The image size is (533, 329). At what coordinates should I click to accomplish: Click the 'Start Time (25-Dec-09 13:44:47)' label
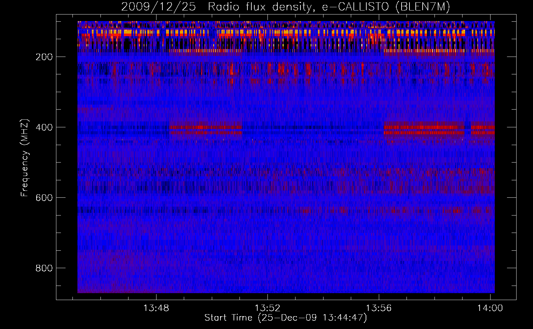point(286,318)
